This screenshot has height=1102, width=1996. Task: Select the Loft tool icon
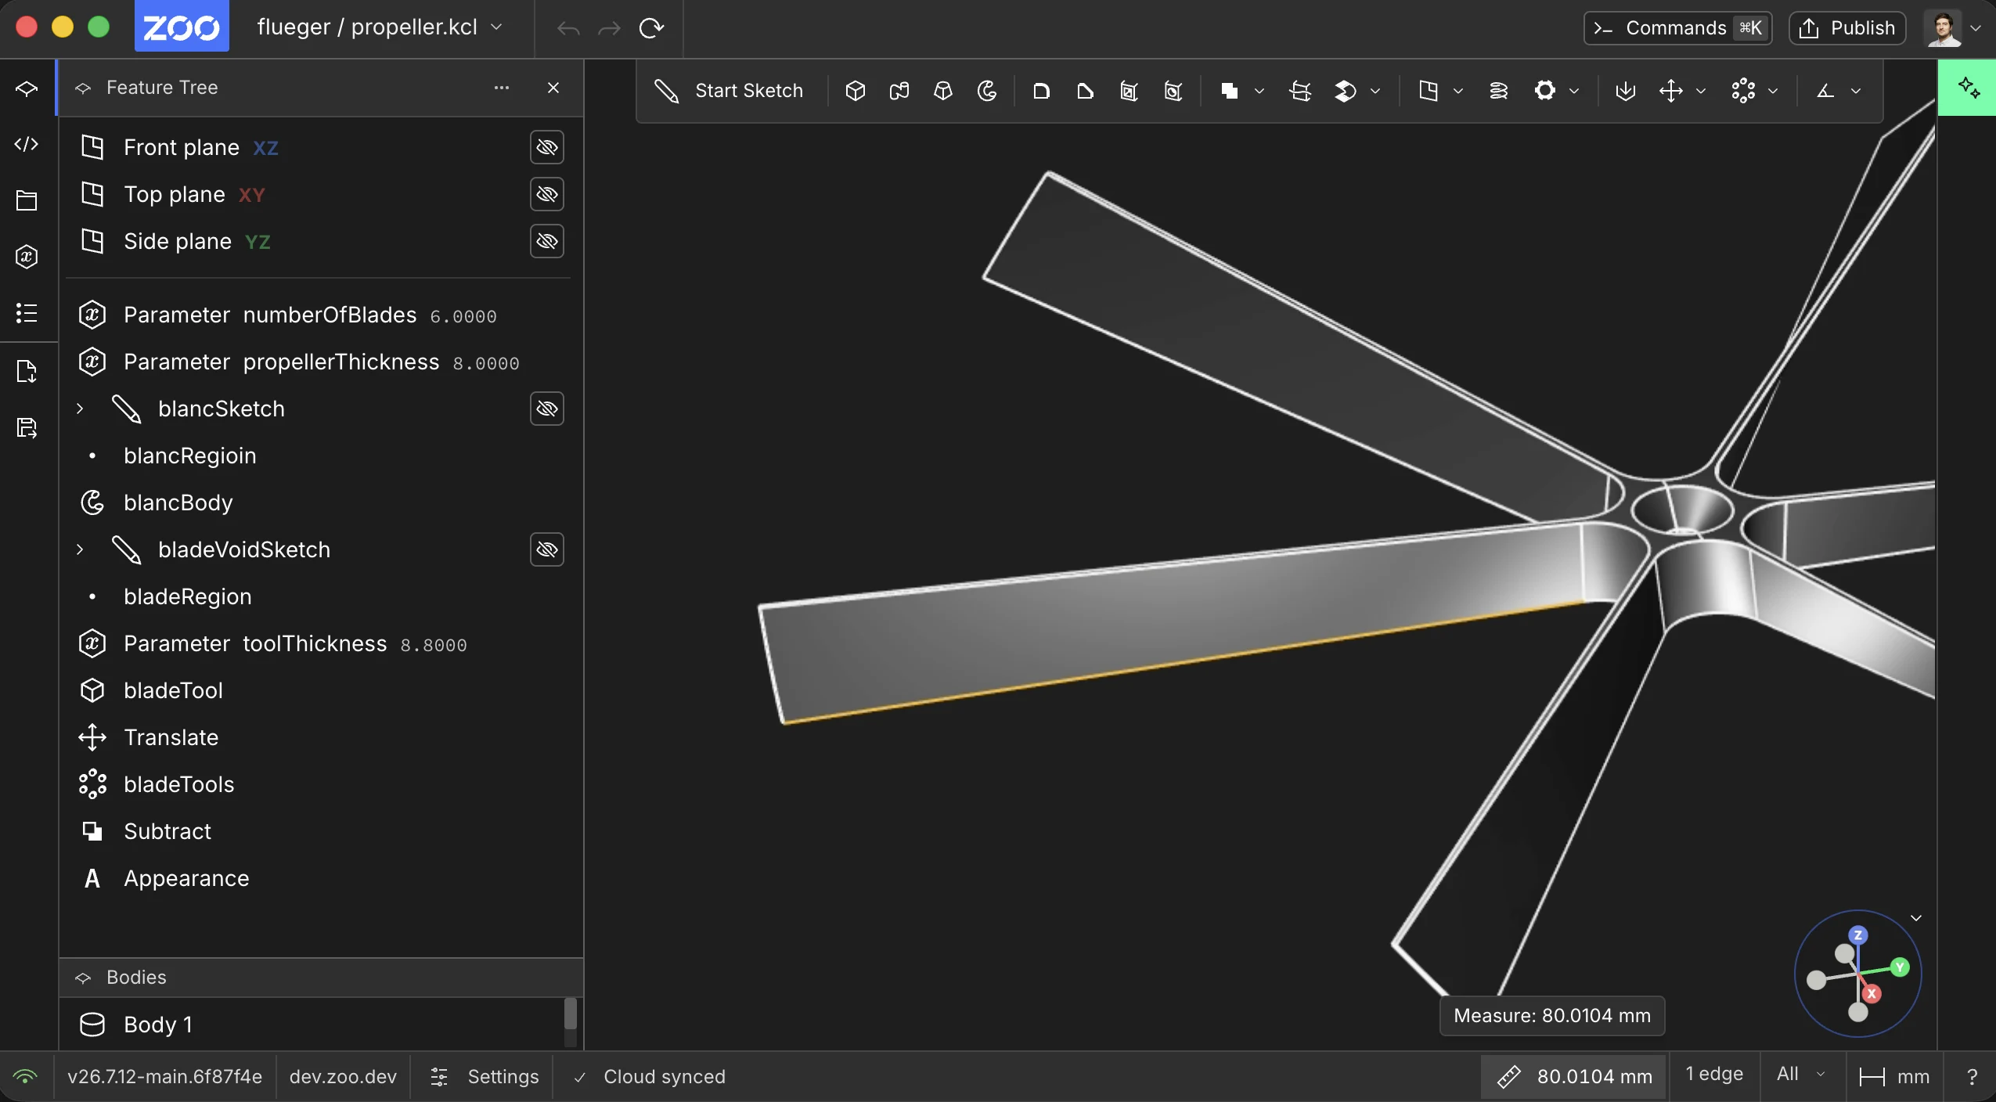pos(943,91)
